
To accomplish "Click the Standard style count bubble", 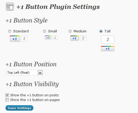I will point(24,39).
